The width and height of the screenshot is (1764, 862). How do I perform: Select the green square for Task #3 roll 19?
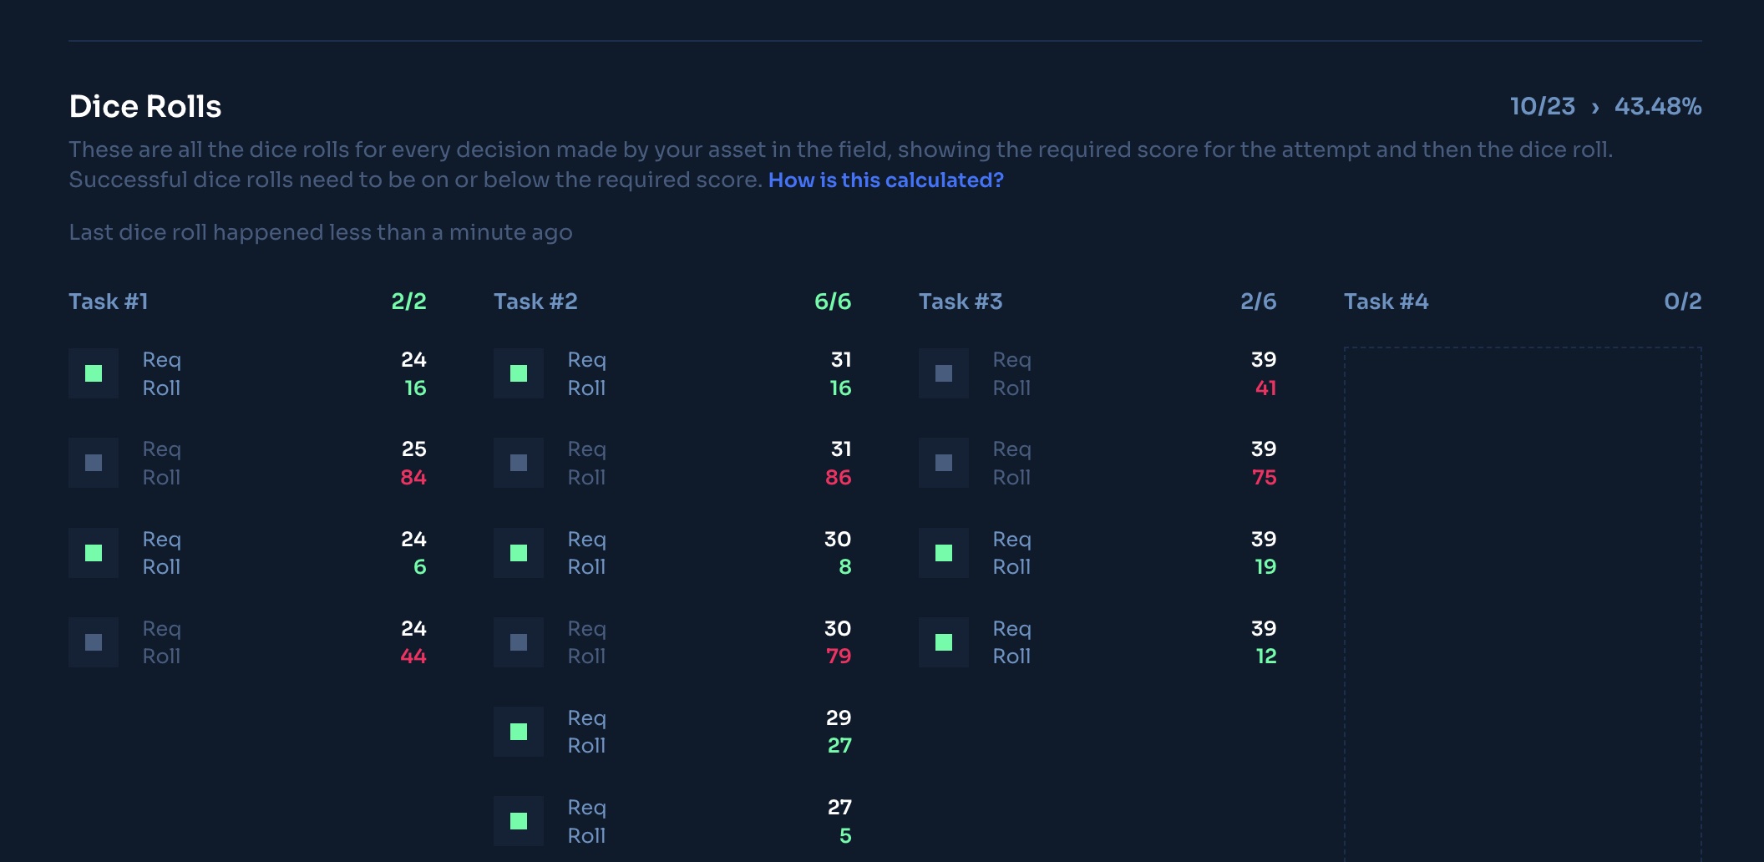coord(944,553)
